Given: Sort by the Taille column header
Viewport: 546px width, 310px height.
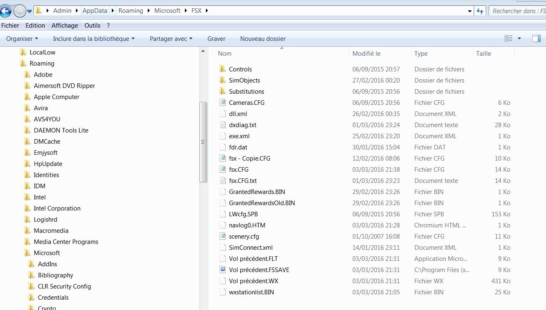Looking at the screenshot, I should click(494, 53).
